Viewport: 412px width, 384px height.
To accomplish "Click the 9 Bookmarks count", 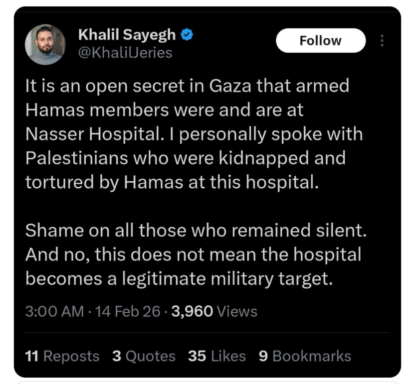I will click(305, 356).
